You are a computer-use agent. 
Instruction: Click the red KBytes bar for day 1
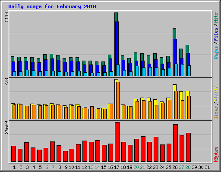13,154
